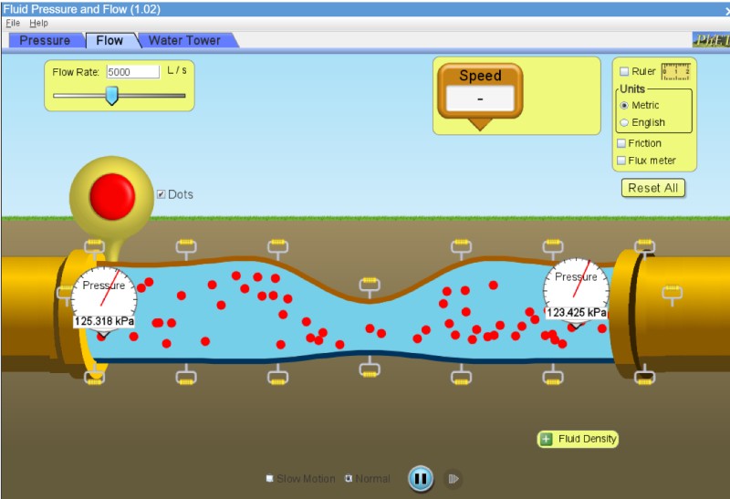Click the center bottom pipe handle

(x=369, y=369)
